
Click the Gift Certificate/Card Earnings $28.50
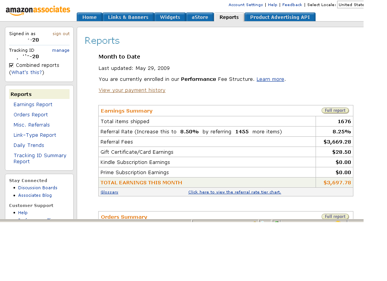click(x=342, y=152)
